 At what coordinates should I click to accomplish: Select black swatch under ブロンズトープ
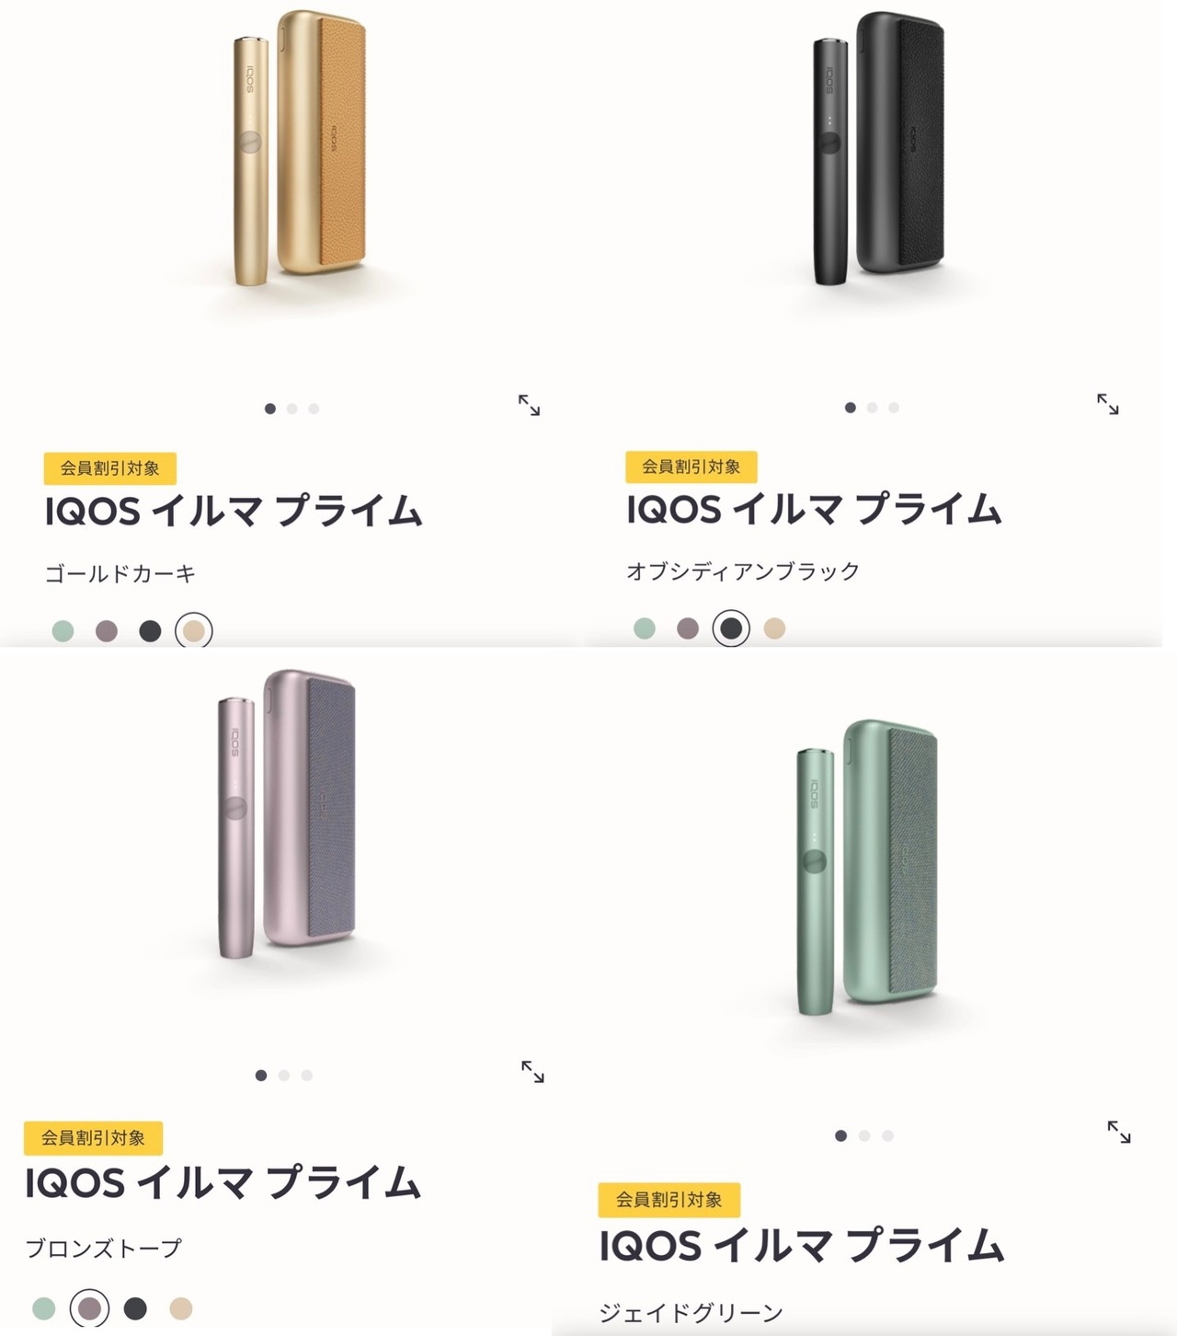(135, 1308)
